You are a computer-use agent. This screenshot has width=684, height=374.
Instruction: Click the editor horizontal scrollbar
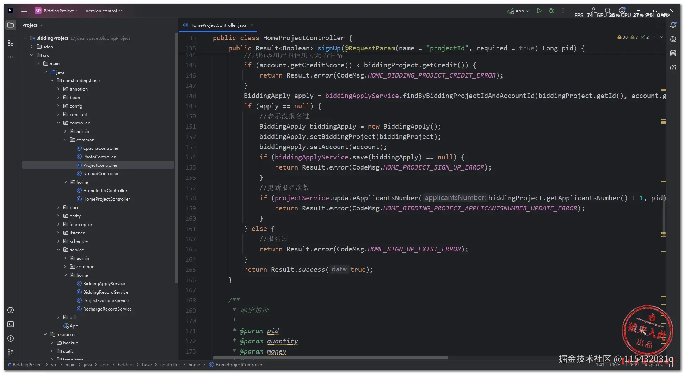pos(330,357)
